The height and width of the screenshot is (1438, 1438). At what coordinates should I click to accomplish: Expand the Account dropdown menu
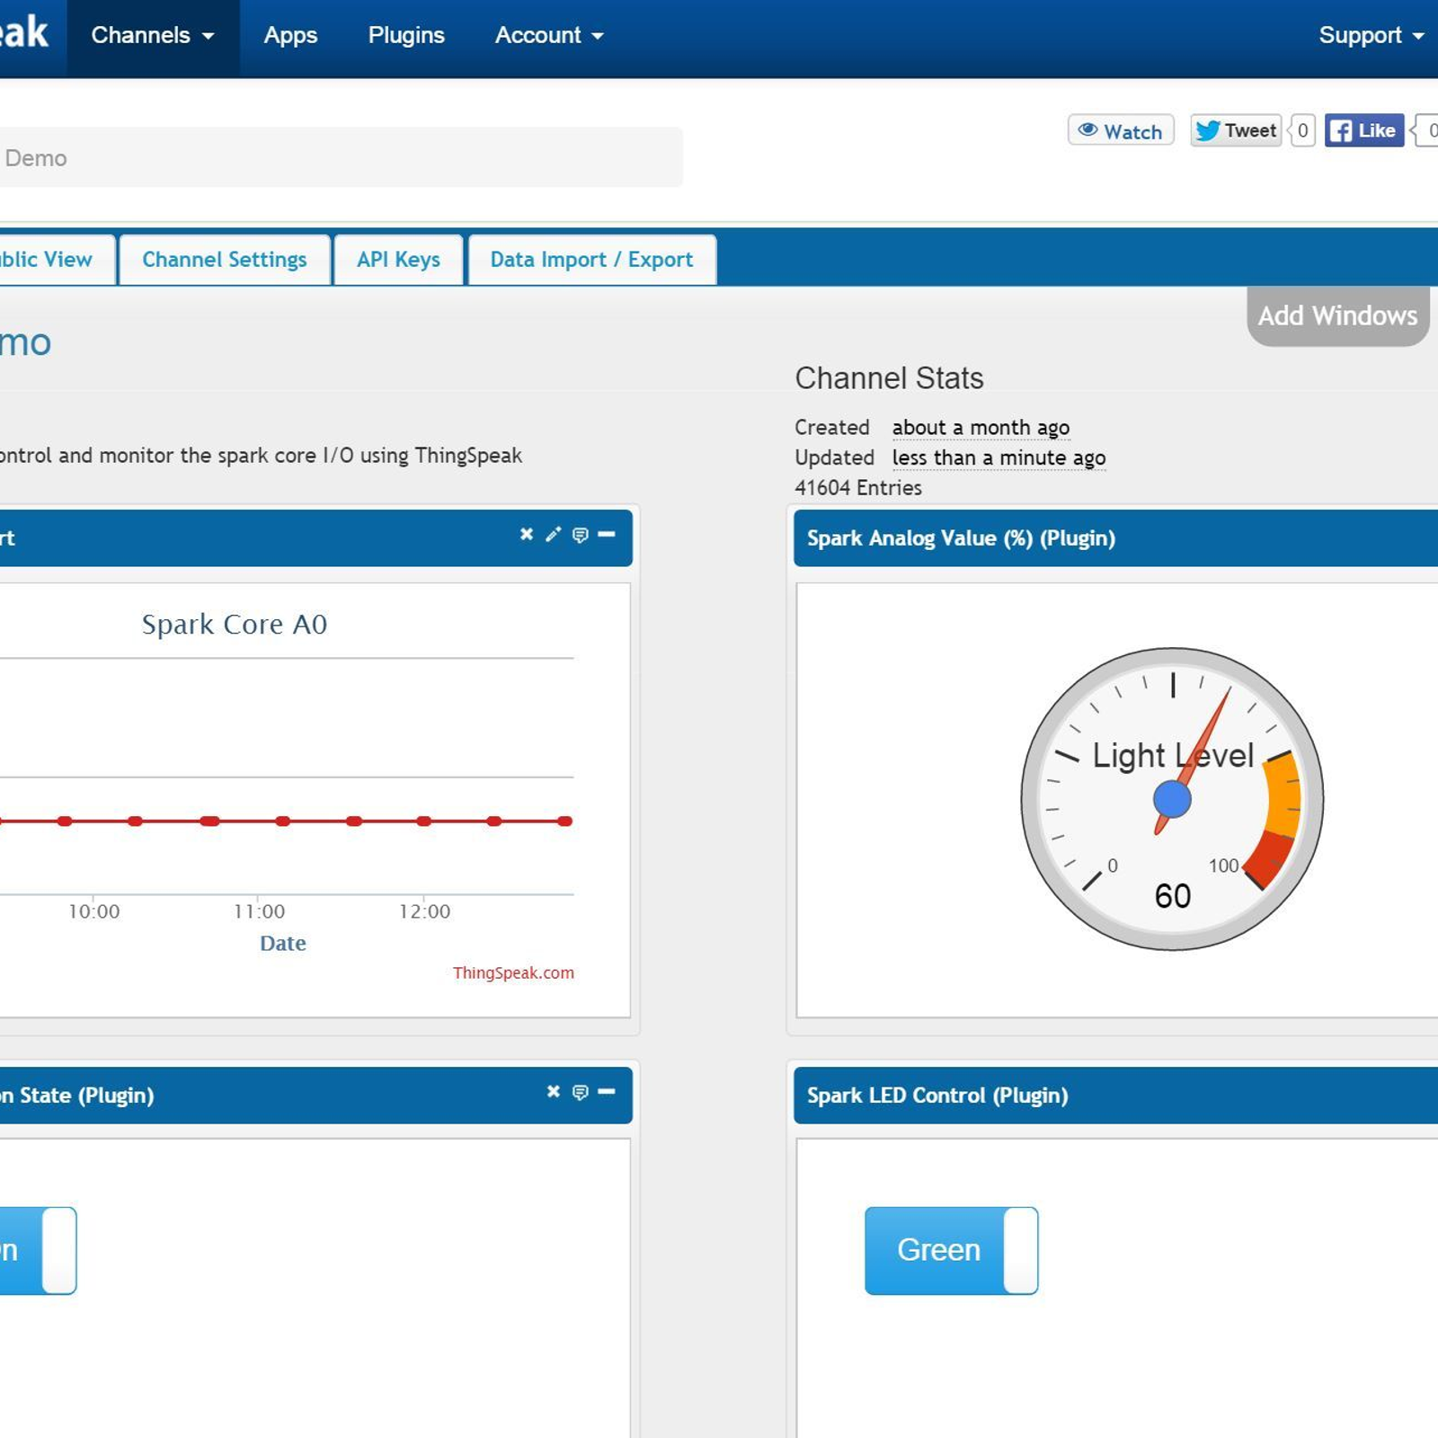click(x=549, y=36)
